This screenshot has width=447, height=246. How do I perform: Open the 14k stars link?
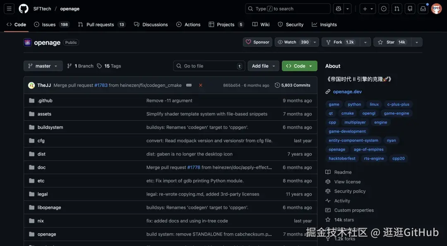tap(340, 220)
